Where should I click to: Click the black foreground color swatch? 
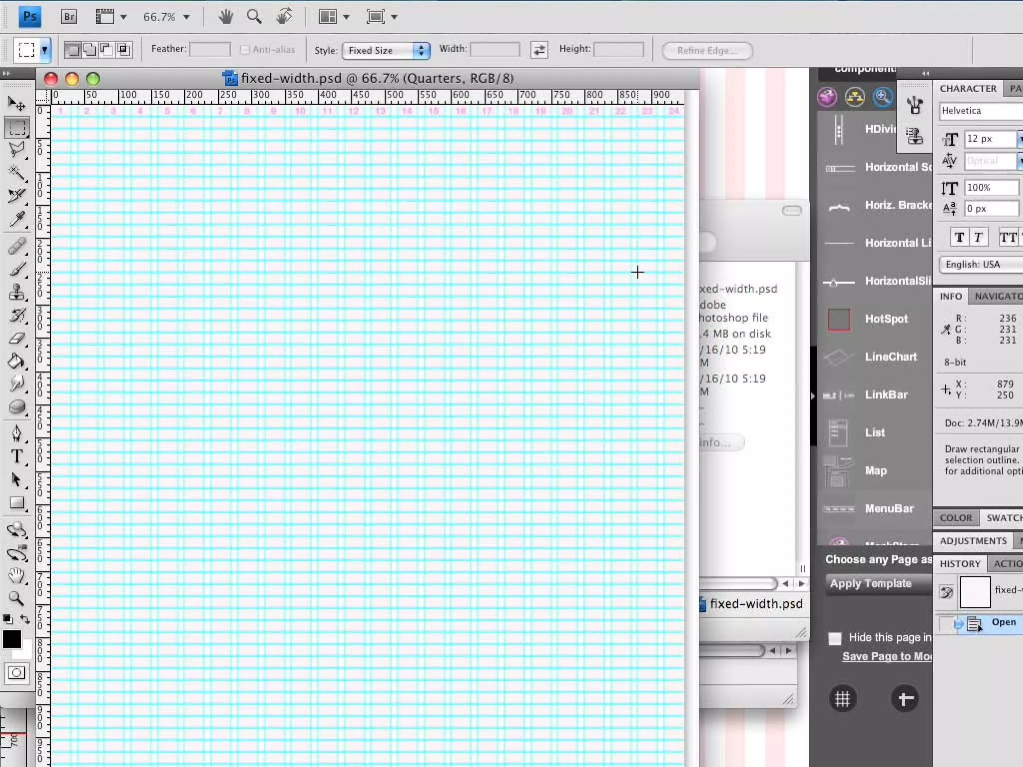click(11, 639)
